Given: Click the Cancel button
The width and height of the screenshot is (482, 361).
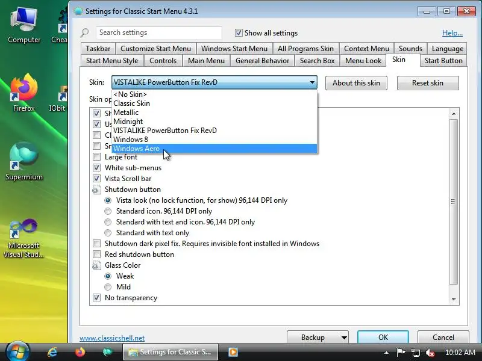Looking at the screenshot, I should coord(443,338).
